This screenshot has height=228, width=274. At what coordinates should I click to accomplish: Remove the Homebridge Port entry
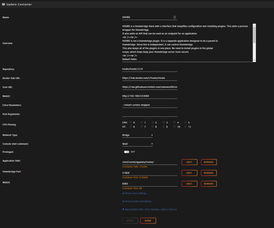209,173
